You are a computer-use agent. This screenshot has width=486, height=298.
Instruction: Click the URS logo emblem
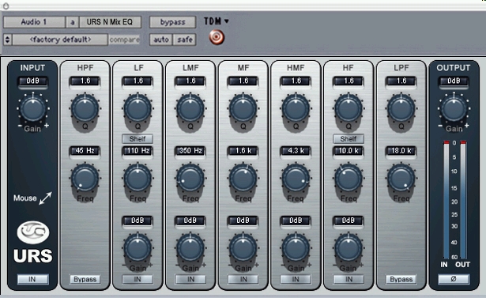pyautogui.click(x=33, y=232)
